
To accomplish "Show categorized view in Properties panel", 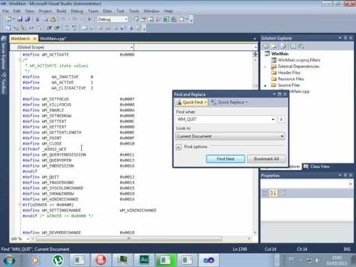I will tap(265, 193).
